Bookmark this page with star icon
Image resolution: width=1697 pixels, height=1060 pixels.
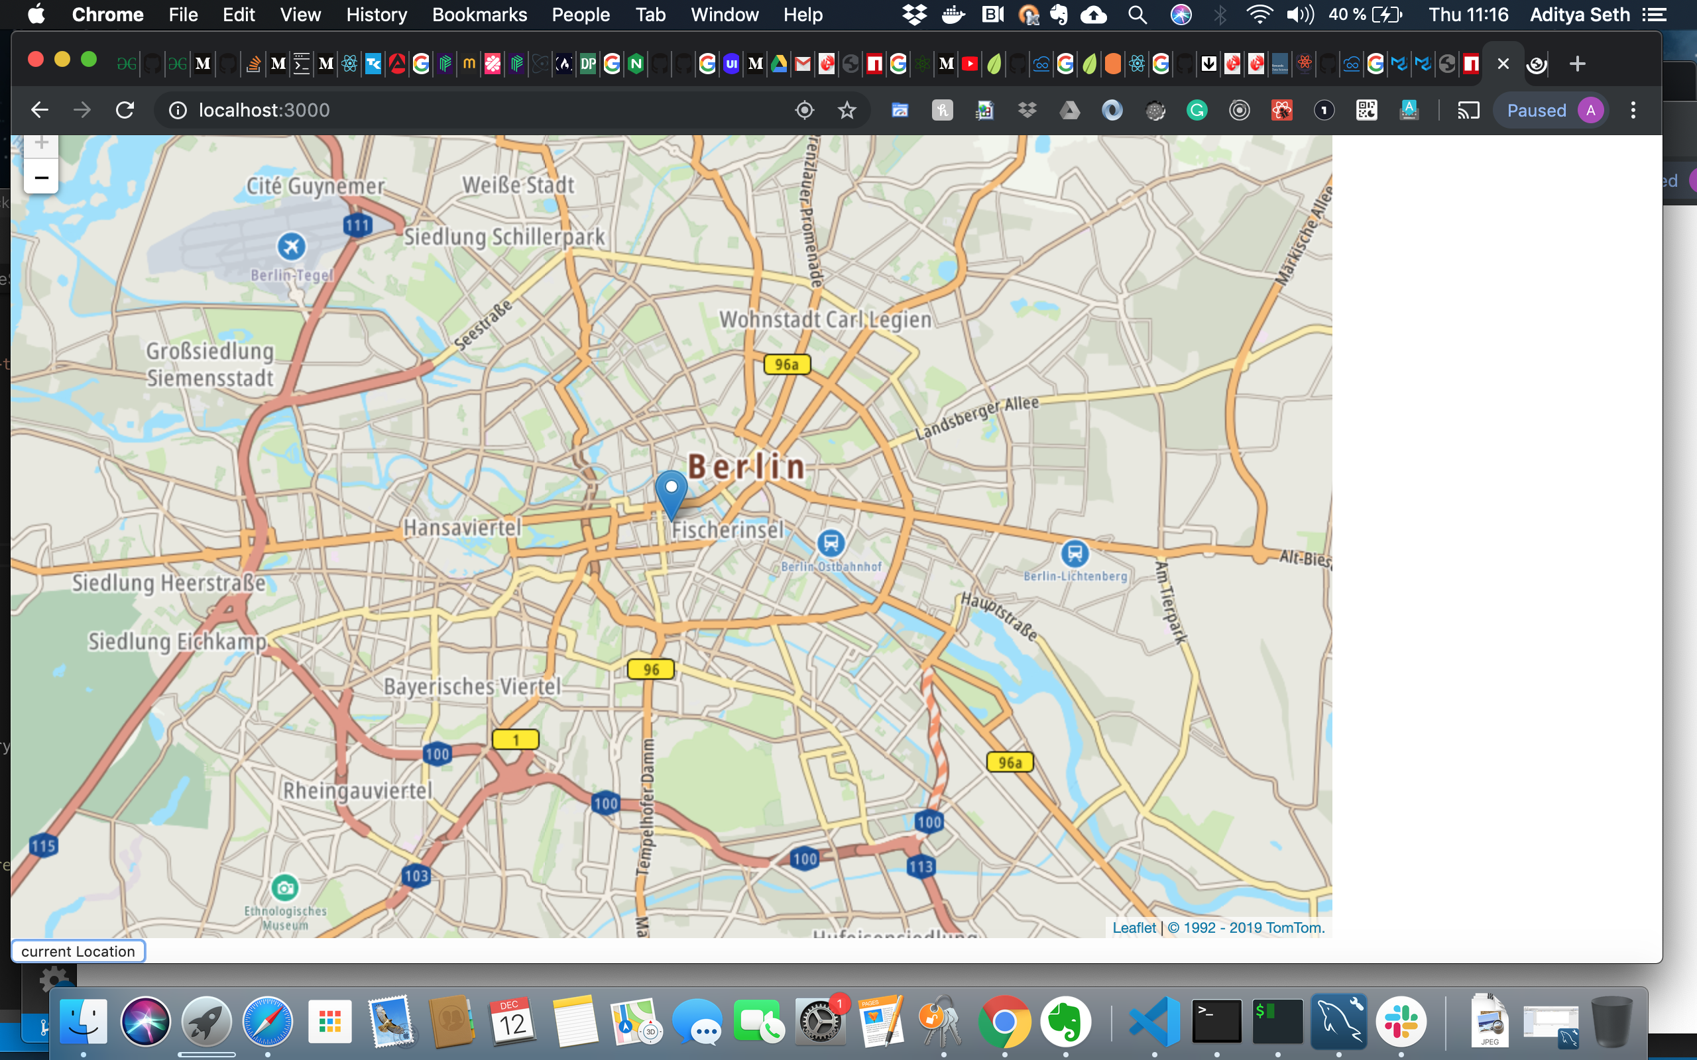pos(847,110)
